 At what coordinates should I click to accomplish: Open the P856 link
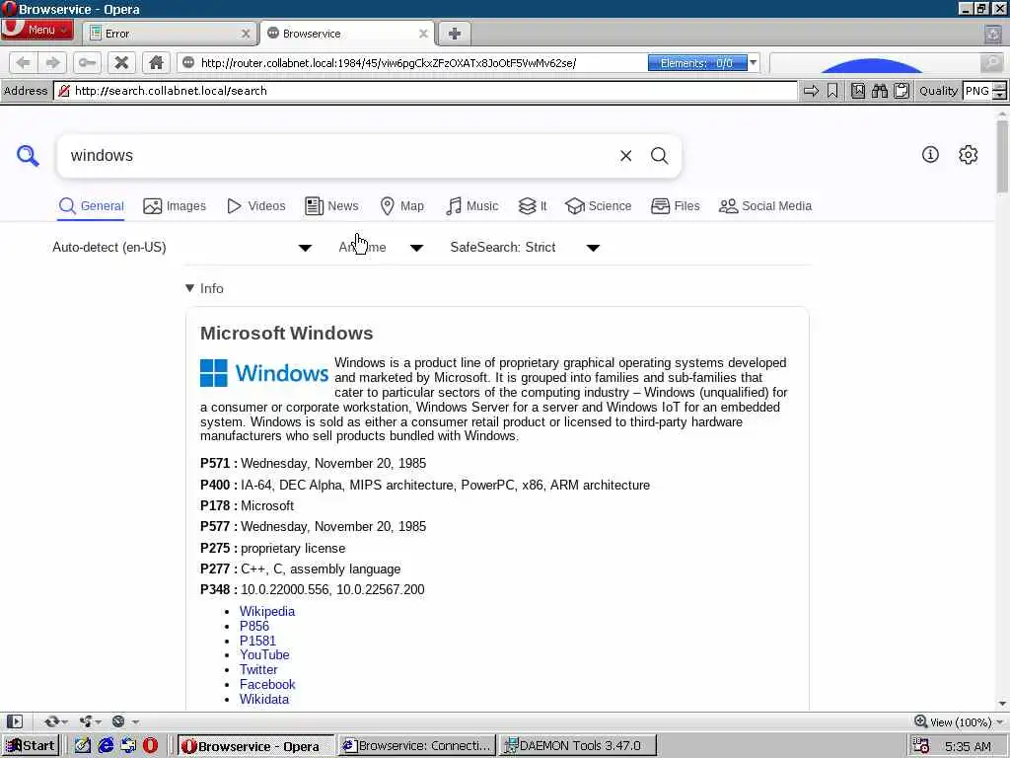(253, 626)
